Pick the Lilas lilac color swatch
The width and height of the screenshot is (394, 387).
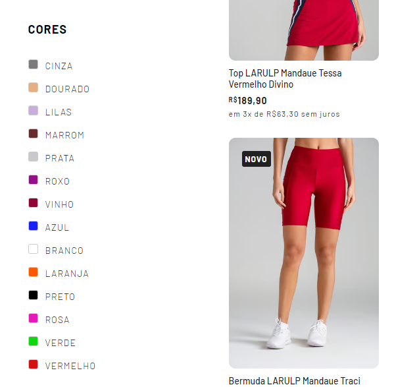coord(33,111)
